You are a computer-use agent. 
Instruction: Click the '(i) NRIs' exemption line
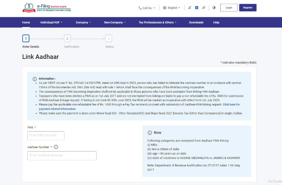152,145
